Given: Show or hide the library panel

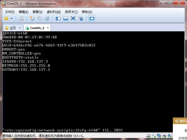Looking at the screenshot, I should pos(58,18).
